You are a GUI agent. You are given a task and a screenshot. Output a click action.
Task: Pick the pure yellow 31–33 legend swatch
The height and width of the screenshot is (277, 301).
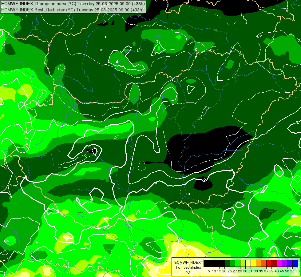253,263
